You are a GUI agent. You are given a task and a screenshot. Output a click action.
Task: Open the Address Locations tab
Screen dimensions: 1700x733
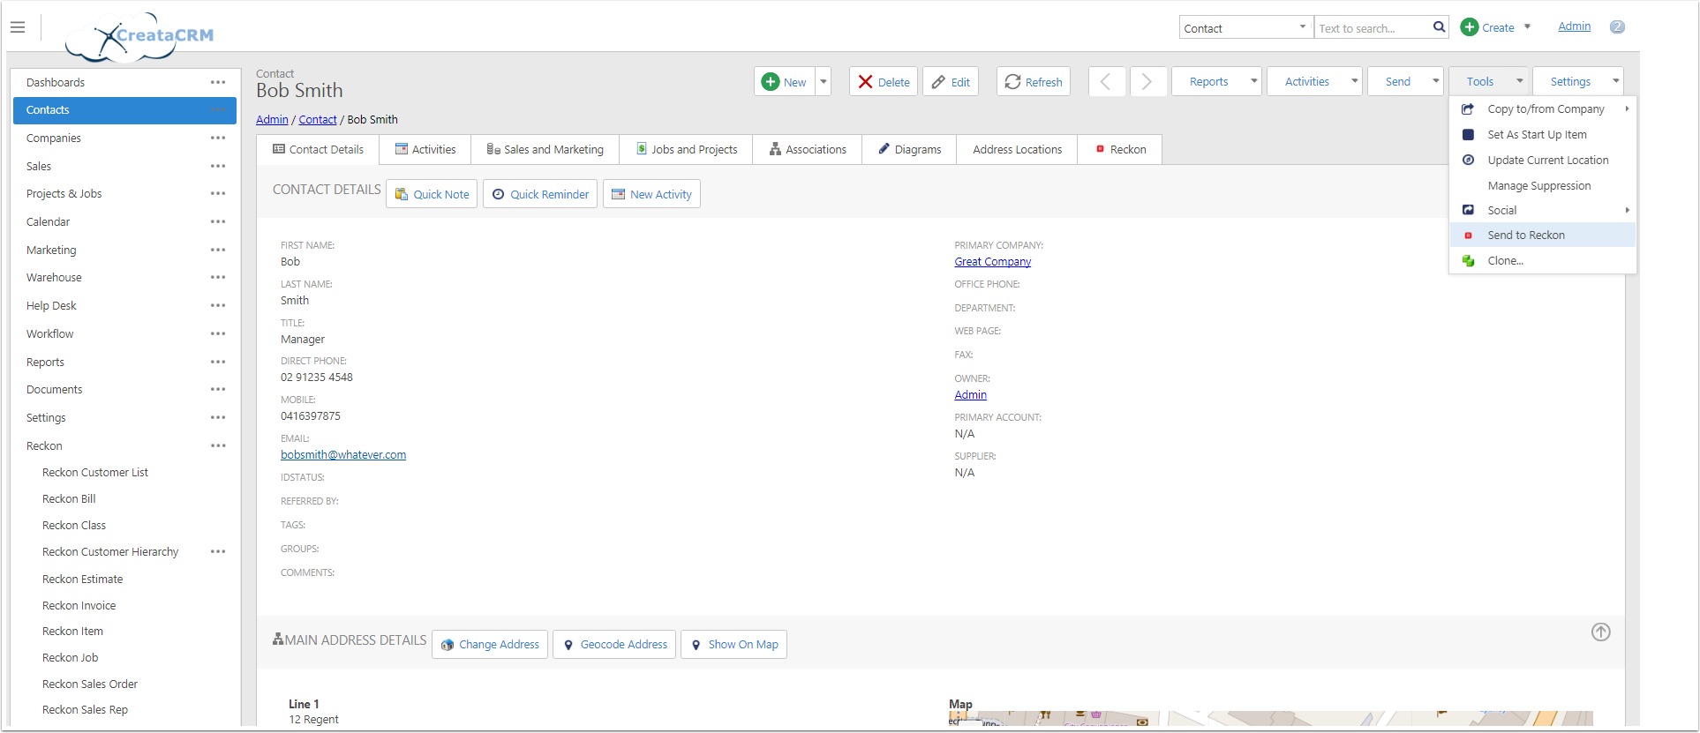(x=1017, y=150)
